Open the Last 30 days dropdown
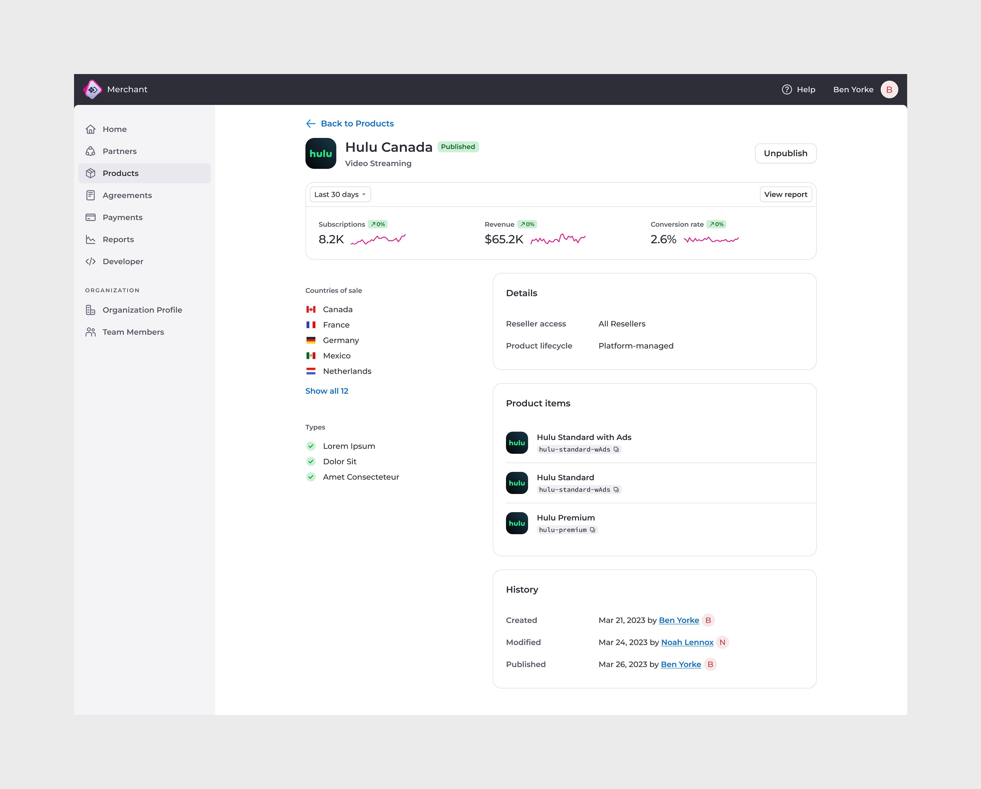981x789 pixels. [339, 194]
